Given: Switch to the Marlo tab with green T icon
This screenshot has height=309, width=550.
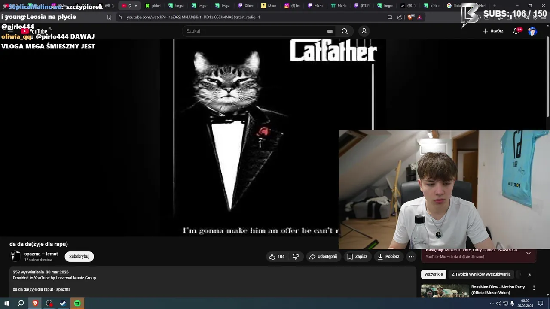Looking at the screenshot, I should [339, 6].
